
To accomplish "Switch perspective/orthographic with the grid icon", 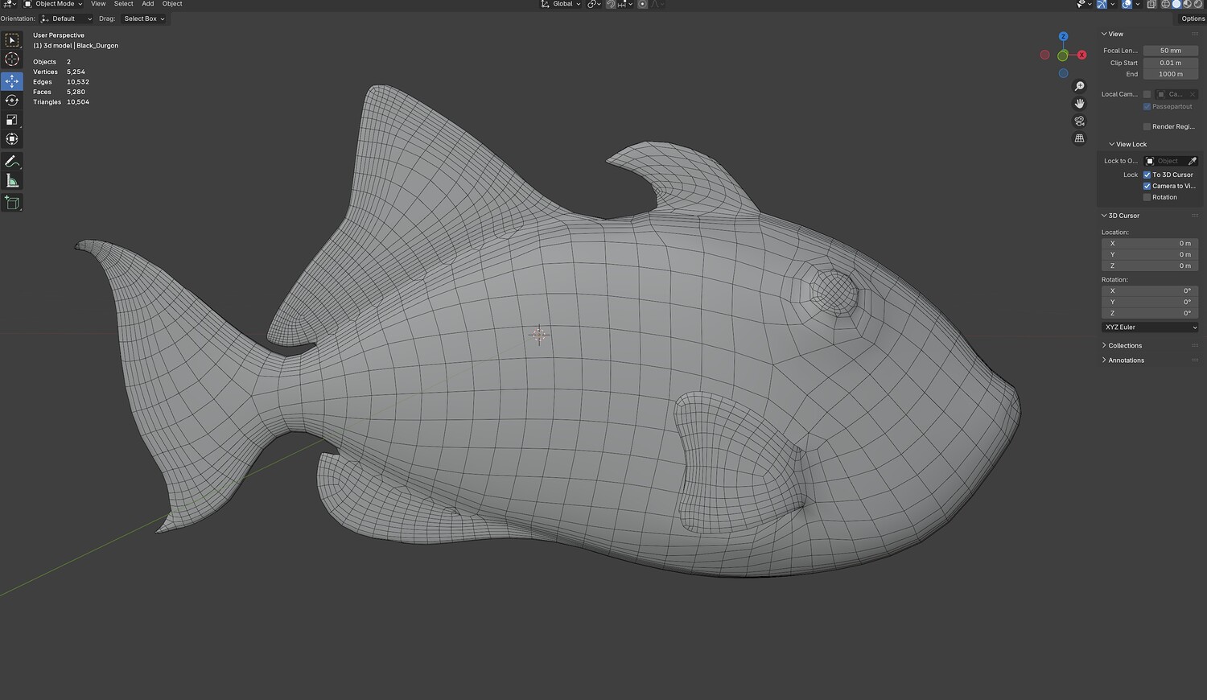I will pos(1080,138).
